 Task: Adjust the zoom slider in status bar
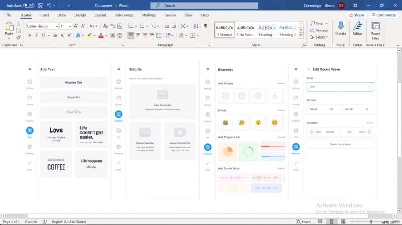pos(371,221)
